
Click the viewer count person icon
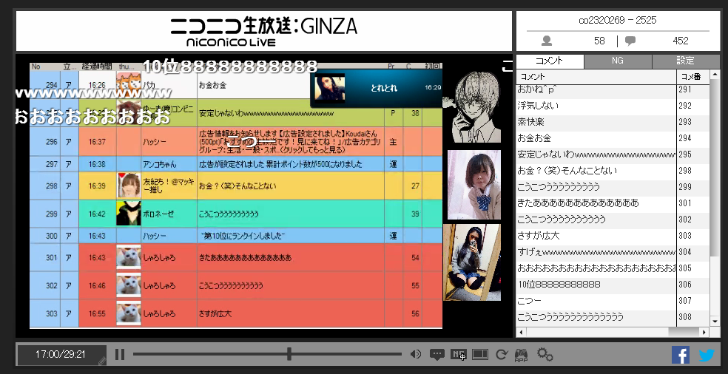[547, 41]
